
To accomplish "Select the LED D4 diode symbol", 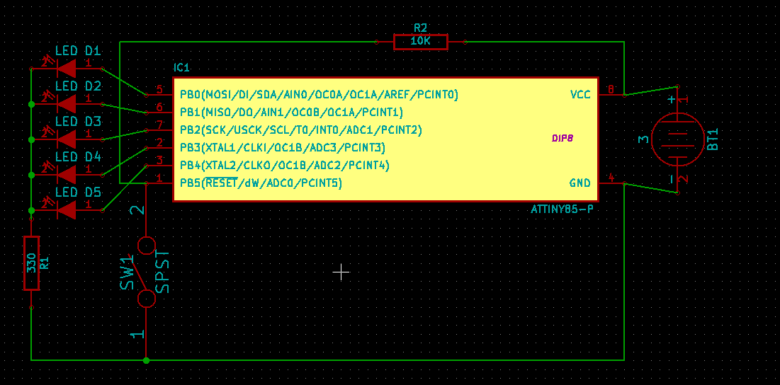I will pyautogui.click(x=67, y=174).
